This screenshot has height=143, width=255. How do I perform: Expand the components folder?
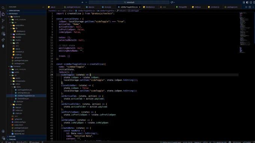point(26,81)
